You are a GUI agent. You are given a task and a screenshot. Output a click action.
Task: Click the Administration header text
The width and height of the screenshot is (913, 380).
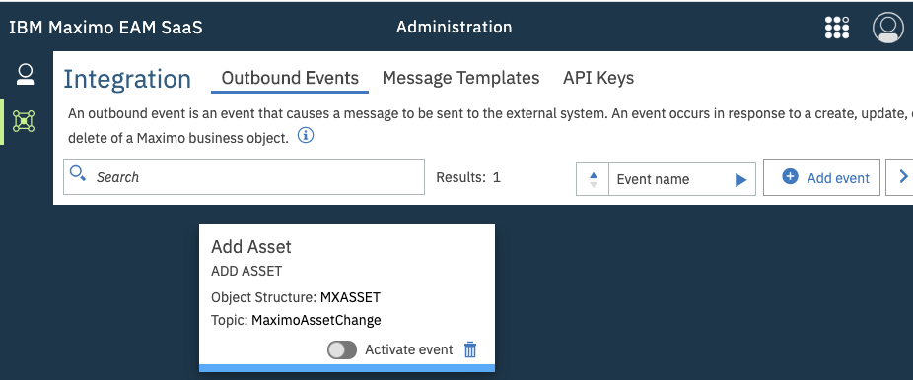[x=455, y=27]
